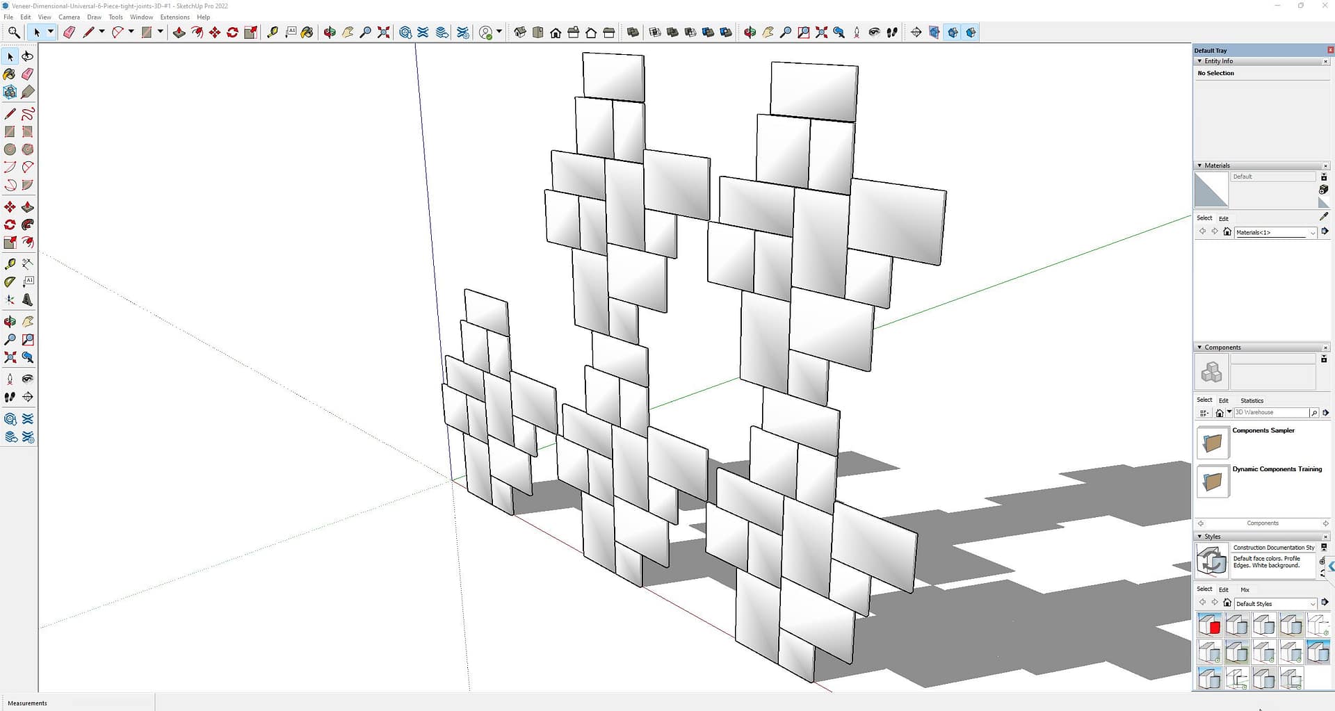Image resolution: width=1335 pixels, height=711 pixels.
Task: Pick the material eyedropper sample tool
Action: pyautogui.click(x=1323, y=217)
